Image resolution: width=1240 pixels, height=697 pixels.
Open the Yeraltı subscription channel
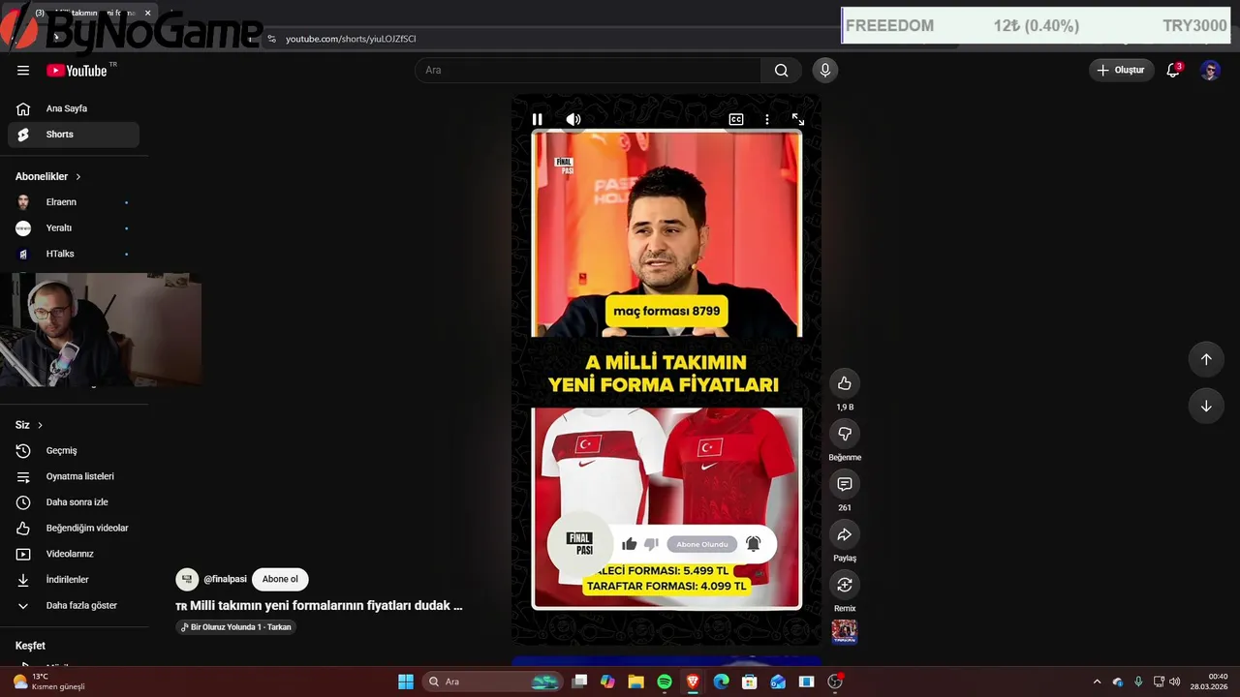(74, 227)
